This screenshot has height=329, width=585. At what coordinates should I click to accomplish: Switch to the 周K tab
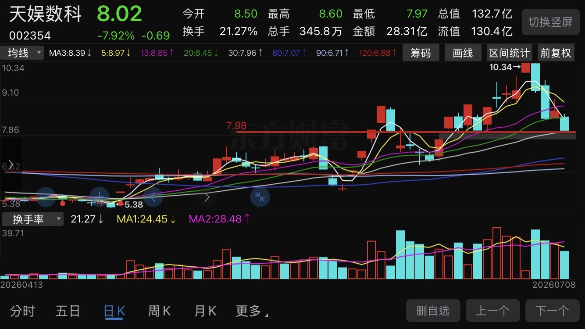(159, 311)
